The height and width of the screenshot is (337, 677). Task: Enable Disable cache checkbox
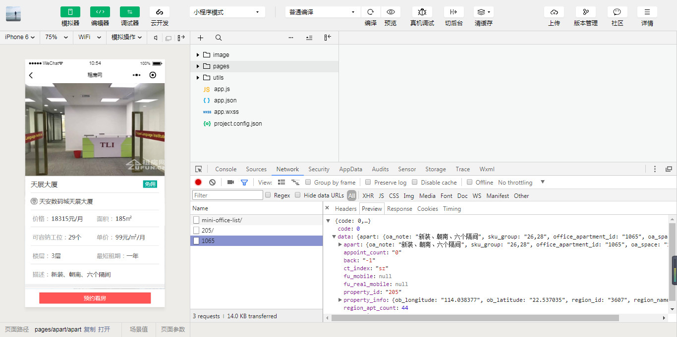415,182
